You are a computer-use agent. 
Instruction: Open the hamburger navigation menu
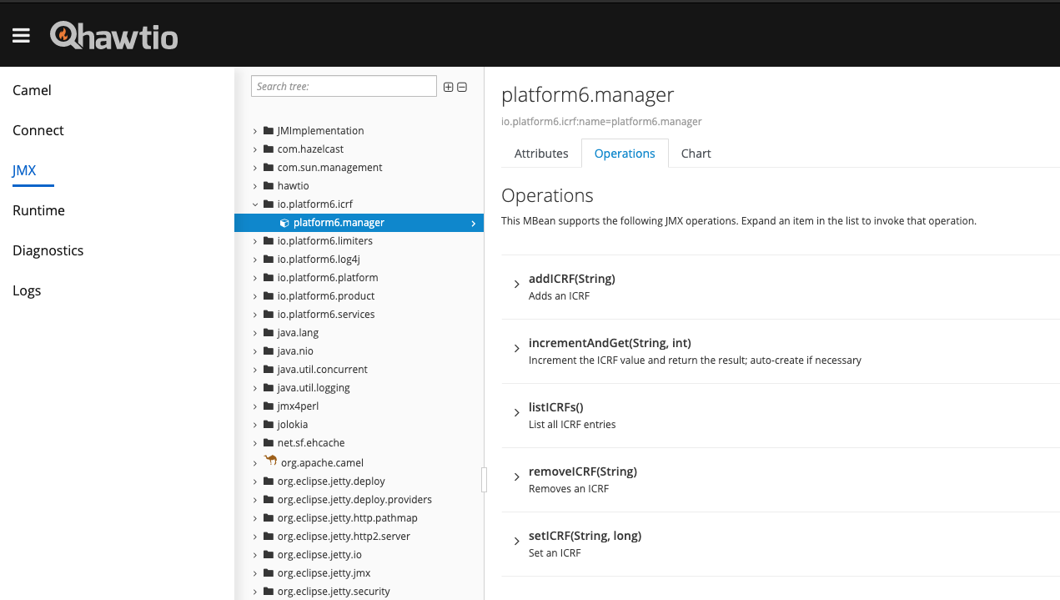click(21, 35)
